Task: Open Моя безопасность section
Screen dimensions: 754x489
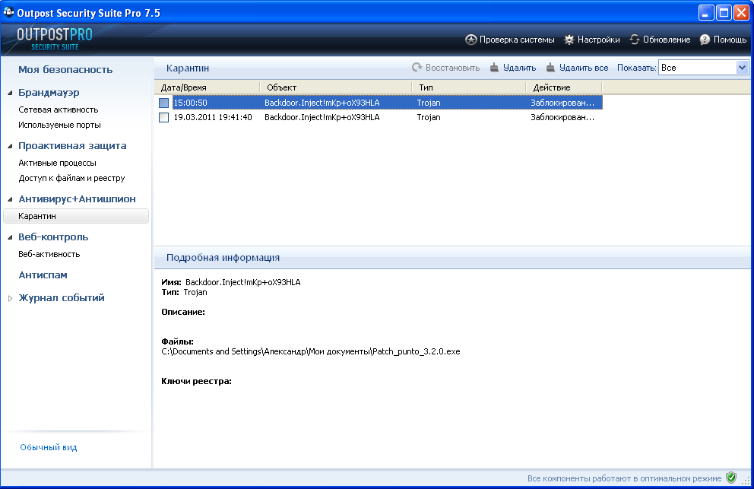Action: pos(65,70)
